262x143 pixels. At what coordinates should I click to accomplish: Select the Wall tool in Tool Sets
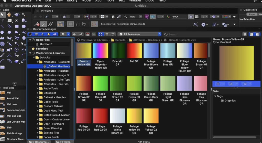9,93
